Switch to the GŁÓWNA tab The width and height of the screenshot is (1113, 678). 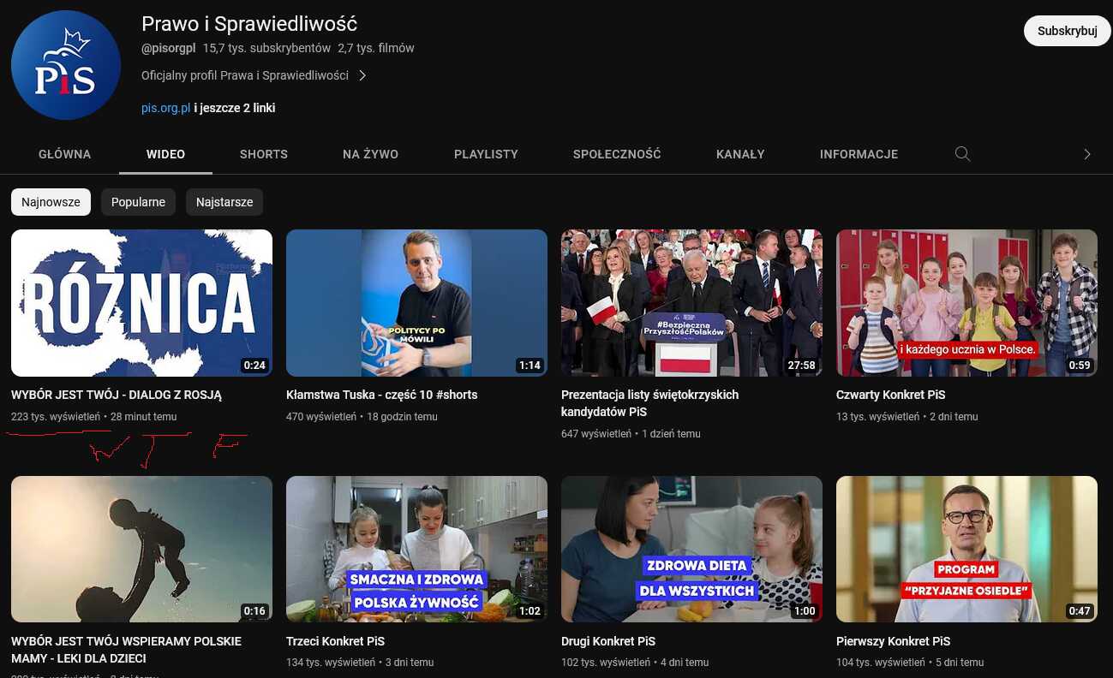[x=64, y=154]
